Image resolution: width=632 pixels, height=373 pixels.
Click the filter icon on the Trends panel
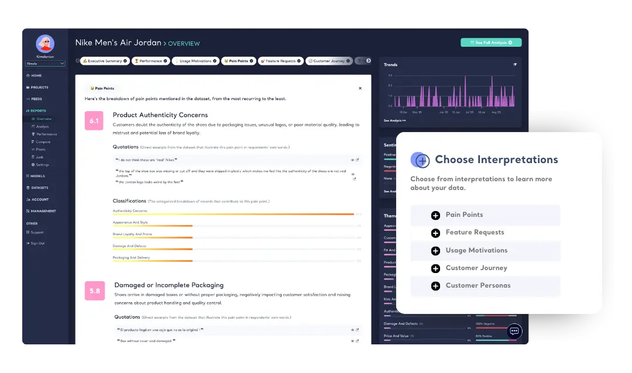pyautogui.click(x=515, y=64)
